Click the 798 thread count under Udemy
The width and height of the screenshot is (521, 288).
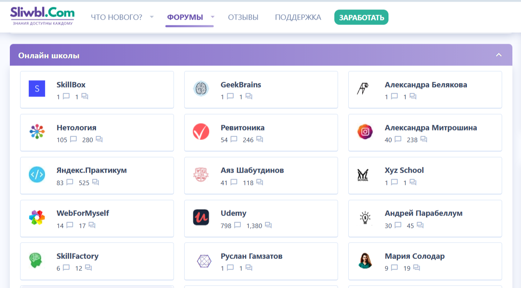tap(226, 226)
